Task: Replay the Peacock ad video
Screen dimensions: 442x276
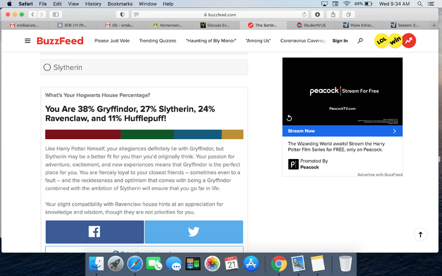Action: 289,118
